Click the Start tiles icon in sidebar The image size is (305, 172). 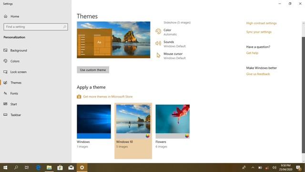[5, 104]
